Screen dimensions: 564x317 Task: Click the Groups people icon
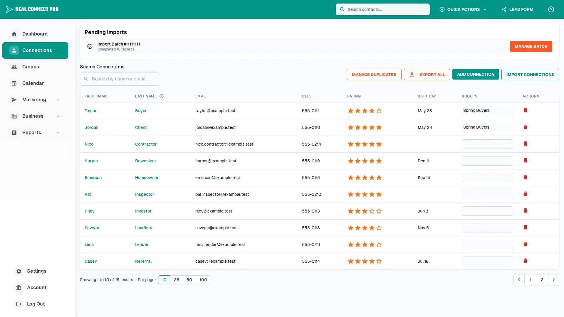click(14, 67)
